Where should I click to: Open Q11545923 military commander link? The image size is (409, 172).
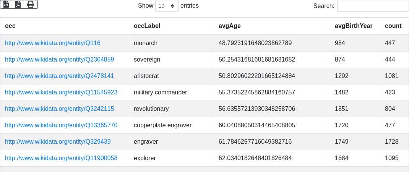(61, 92)
